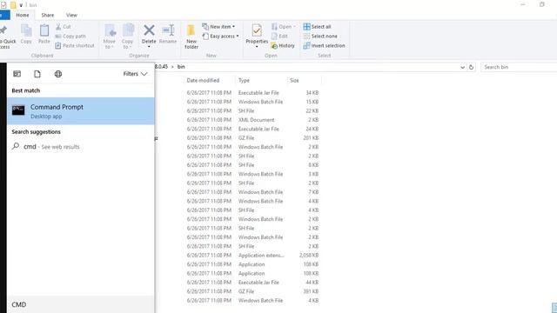This screenshot has width=557, height=313.
Task: Select the GZ File 201 KB row
Action: (x=252, y=137)
